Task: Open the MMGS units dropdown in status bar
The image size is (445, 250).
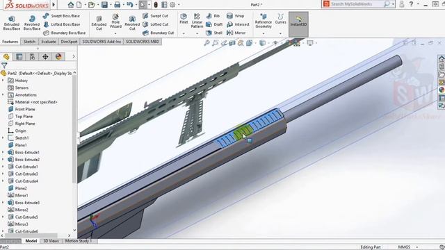Action: tap(417, 247)
